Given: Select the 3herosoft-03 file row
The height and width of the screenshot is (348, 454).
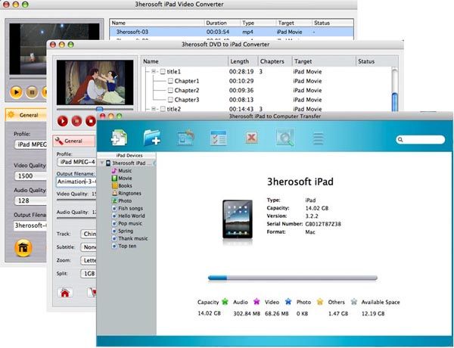Looking at the screenshot, I should point(232,32).
